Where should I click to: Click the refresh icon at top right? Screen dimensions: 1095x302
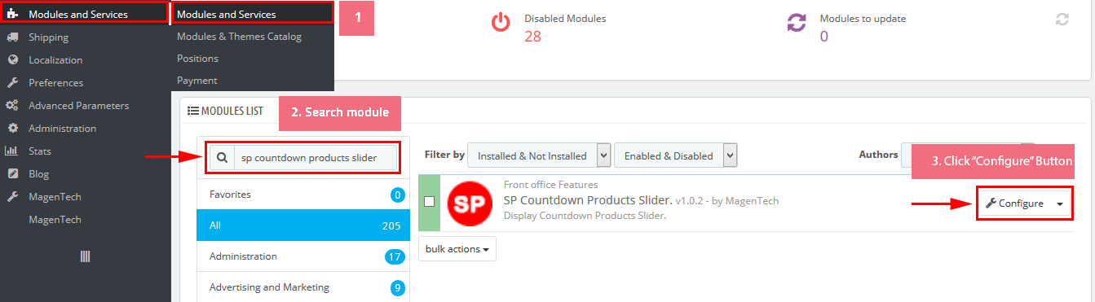pos(1062,19)
